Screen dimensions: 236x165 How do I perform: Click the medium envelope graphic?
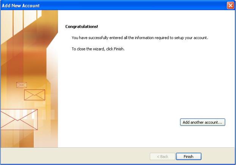click(34, 95)
